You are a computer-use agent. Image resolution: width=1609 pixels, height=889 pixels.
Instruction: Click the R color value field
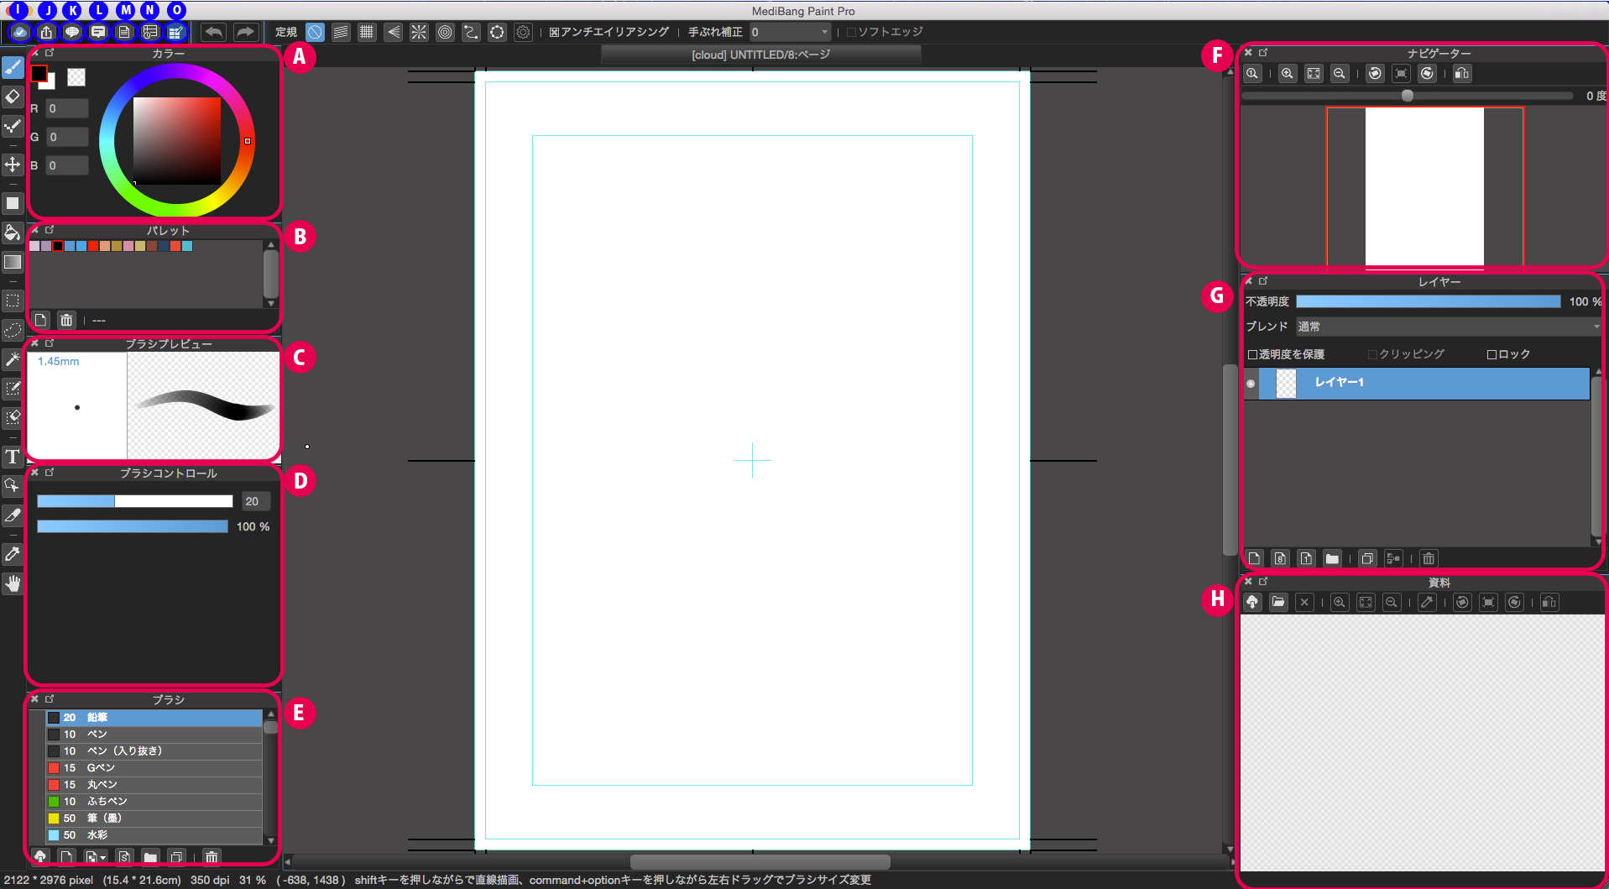pos(67,109)
